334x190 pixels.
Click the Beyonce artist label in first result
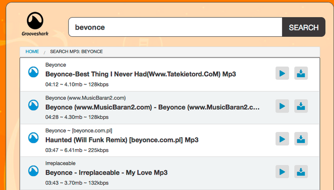(56, 65)
